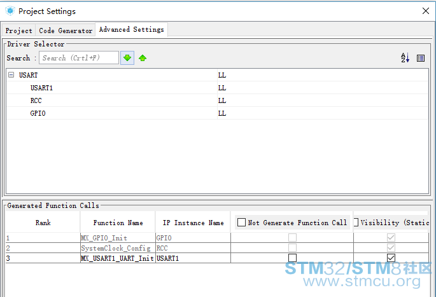The height and width of the screenshot is (297, 436).
Task: Click the Rank column header
Action: coord(43,223)
